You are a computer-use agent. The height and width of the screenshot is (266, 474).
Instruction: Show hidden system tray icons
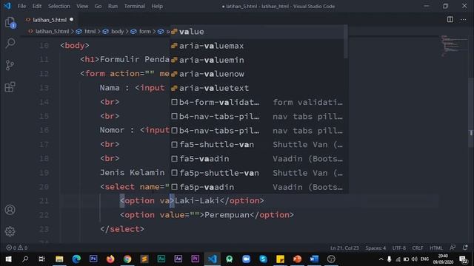point(381,259)
